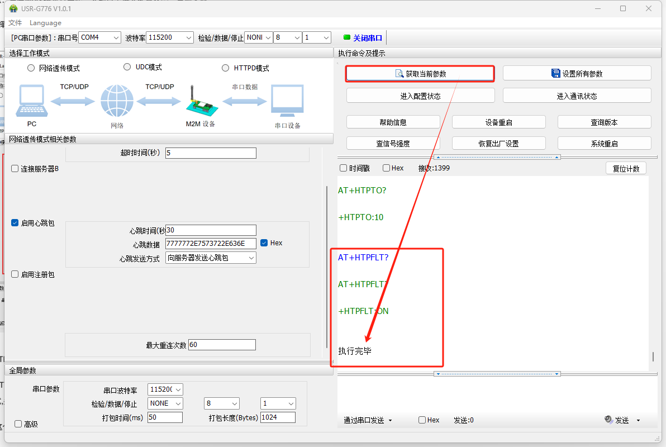Click the 设备重启 button
Screen dimensions: 666x447
pos(498,122)
